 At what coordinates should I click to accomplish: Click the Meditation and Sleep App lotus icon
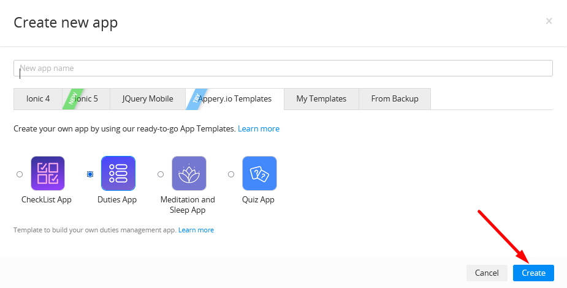(x=189, y=173)
